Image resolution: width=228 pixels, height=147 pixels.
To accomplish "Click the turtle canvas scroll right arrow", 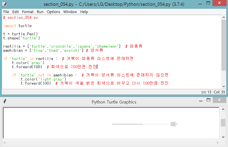I will pos(217,143).
